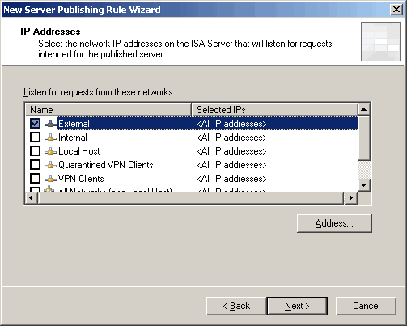Go to previous step with Back
407x326 pixels.
click(x=236, y=306)
